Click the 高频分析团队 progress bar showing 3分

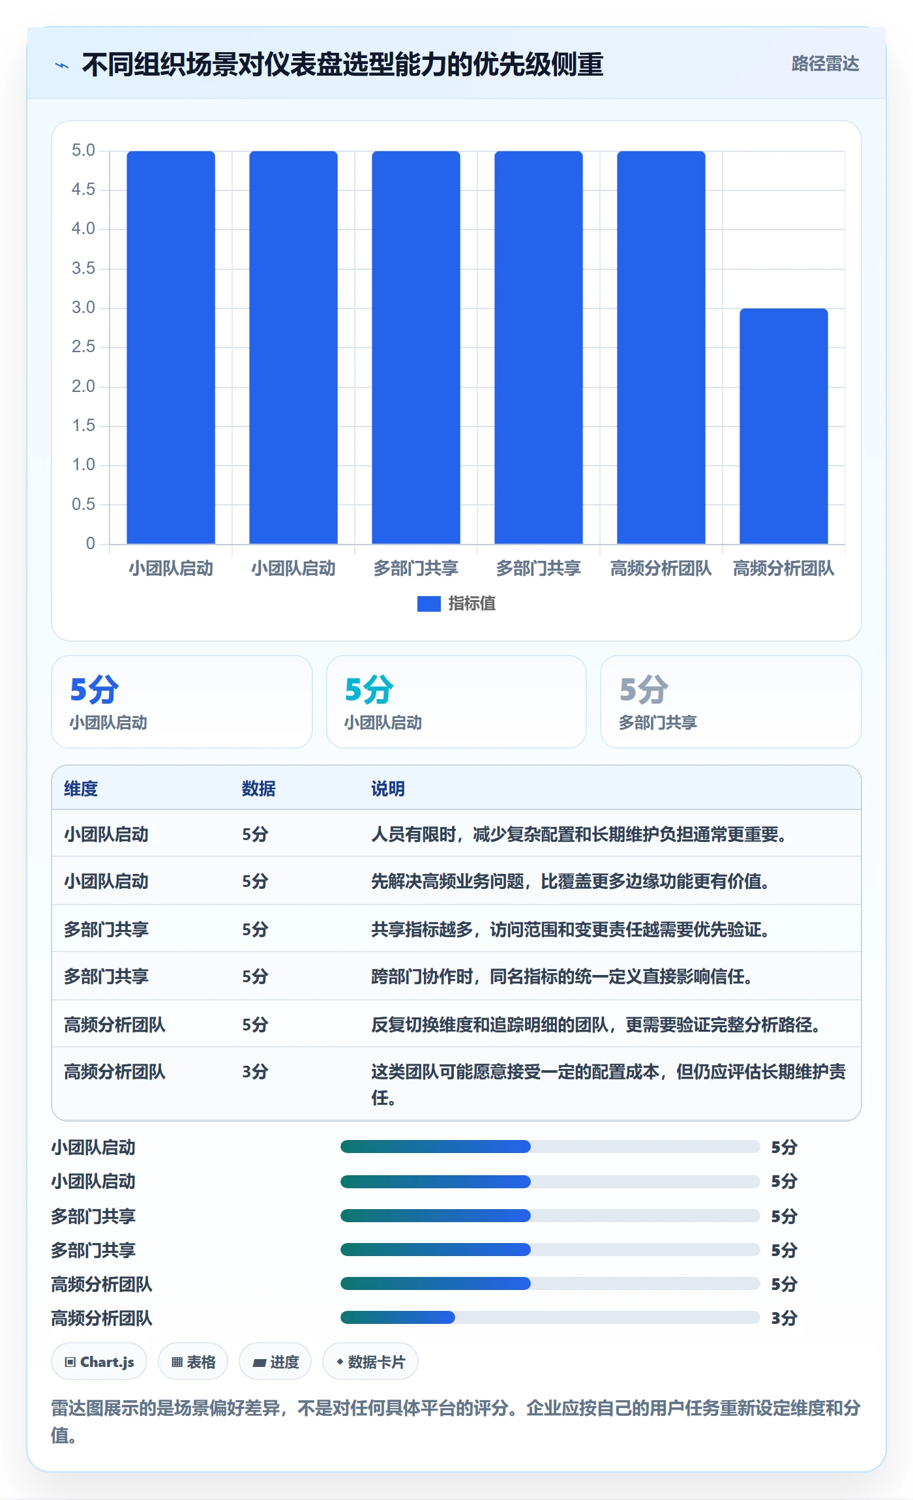coord(550,1317)
